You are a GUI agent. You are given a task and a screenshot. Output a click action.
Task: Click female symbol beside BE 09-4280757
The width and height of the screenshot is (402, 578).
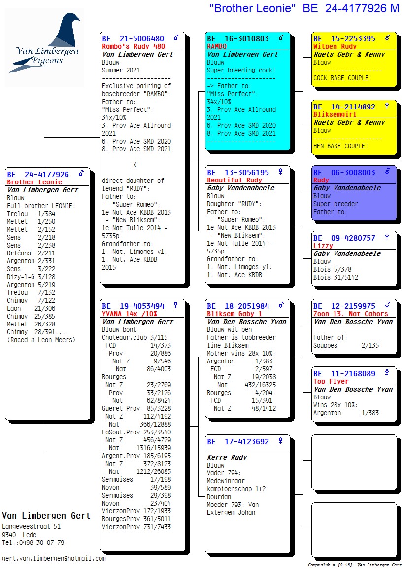(387, 238)
